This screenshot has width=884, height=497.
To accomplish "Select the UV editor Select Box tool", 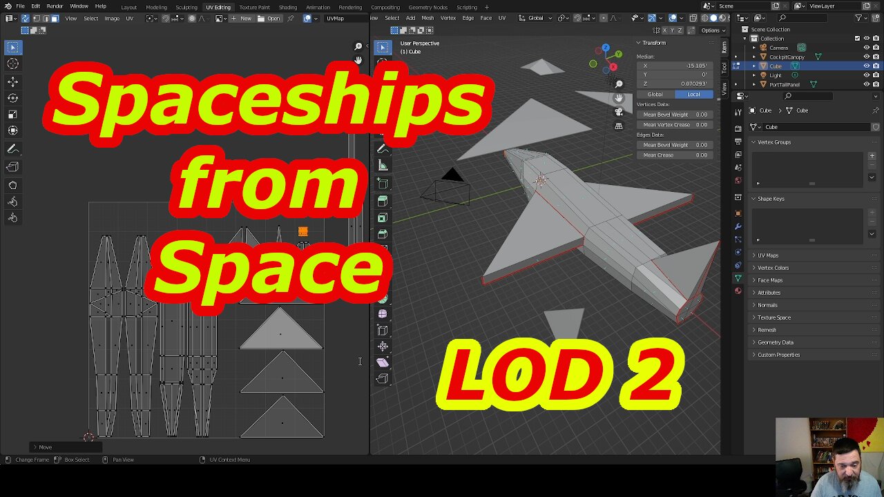I will tap(12, 48).
